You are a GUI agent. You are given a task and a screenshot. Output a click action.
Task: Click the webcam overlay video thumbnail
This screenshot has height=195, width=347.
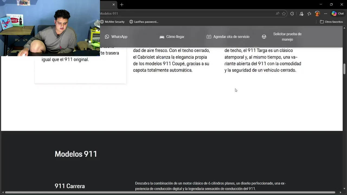50,28
